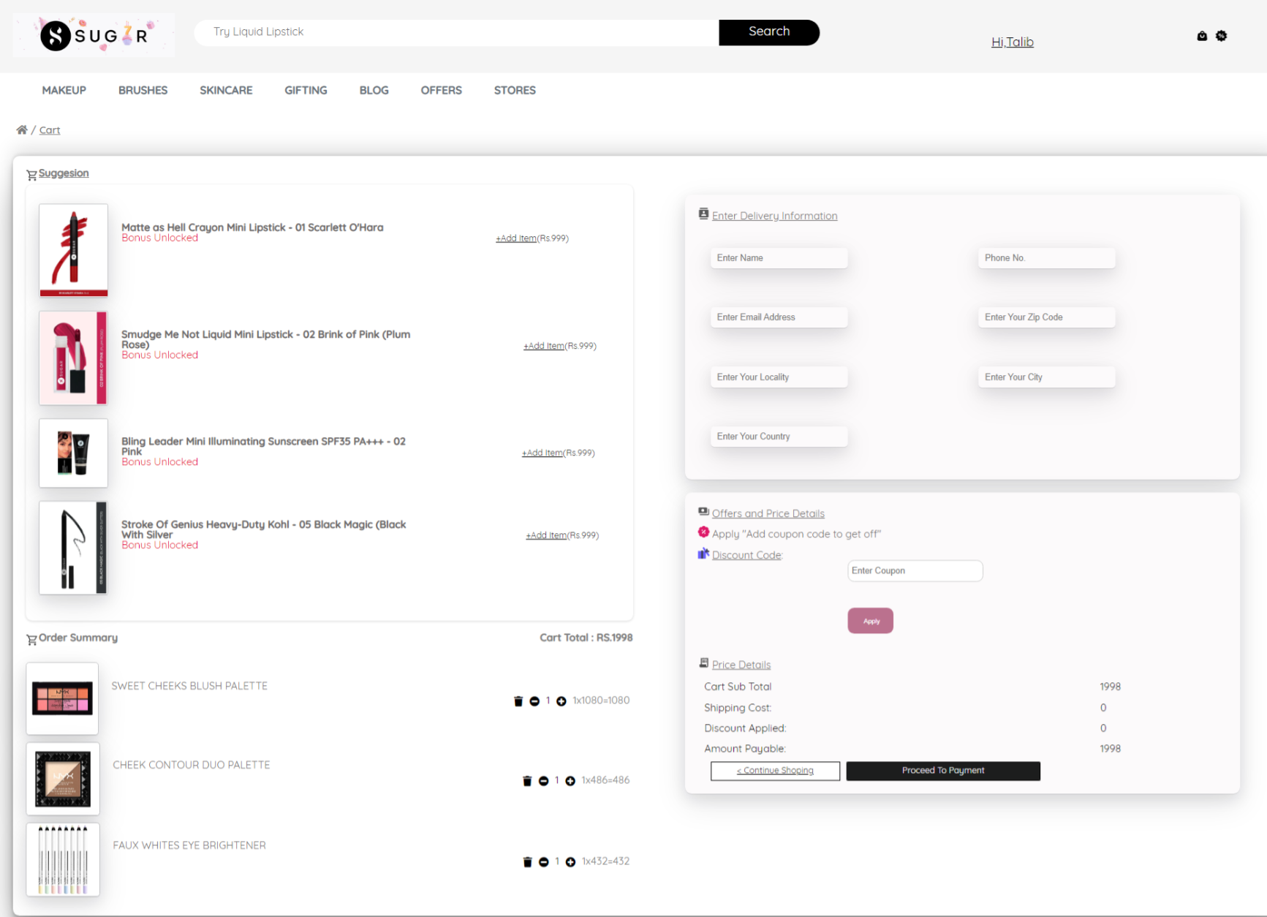Viewport: 1267px width, 917px height.
Task: Focus the Enter Coupon field
Action: (x=915, y=571)
